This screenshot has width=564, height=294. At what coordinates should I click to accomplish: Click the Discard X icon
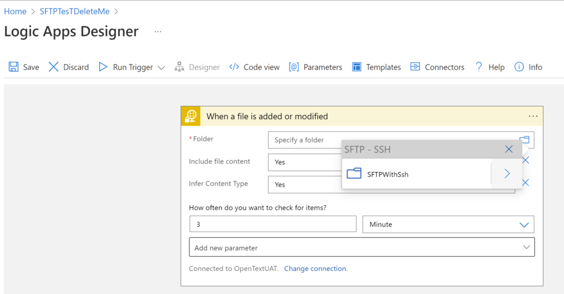tap(53, 67)
